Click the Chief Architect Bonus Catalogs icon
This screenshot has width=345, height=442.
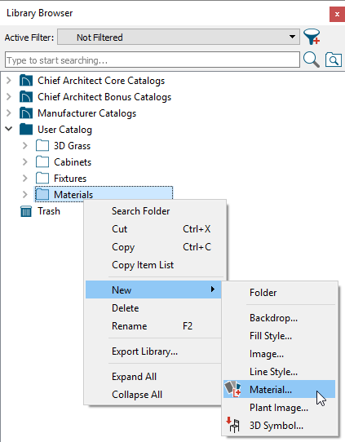pyautogui.click(x=26, y=97)
